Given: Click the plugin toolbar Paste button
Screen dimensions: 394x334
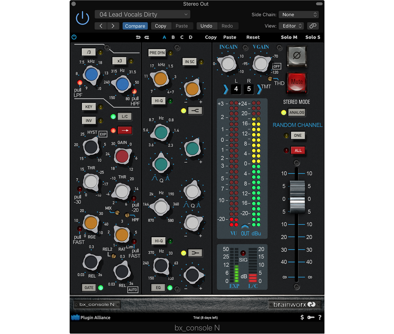Looking at the screenshot, I should pos(230,37).
